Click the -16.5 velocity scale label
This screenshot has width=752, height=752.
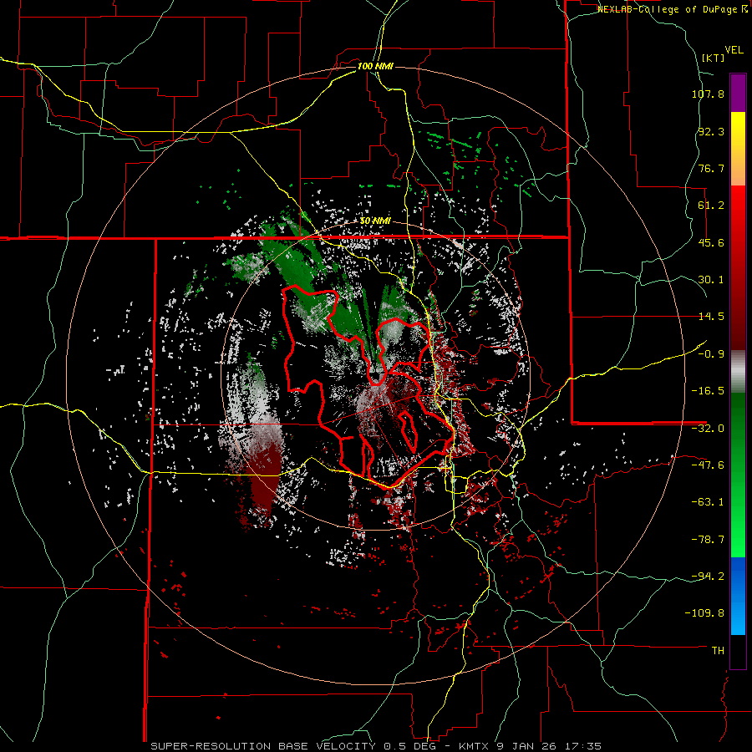tap(708, 391)
